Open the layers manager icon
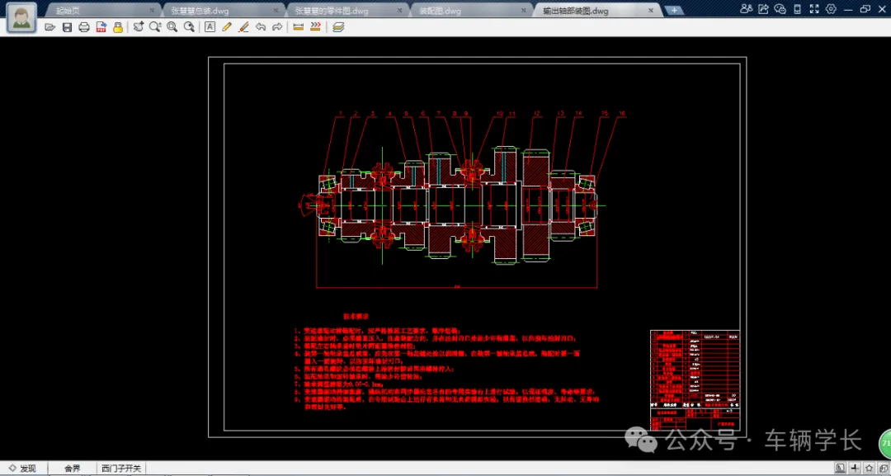 [x=339, y=26]
